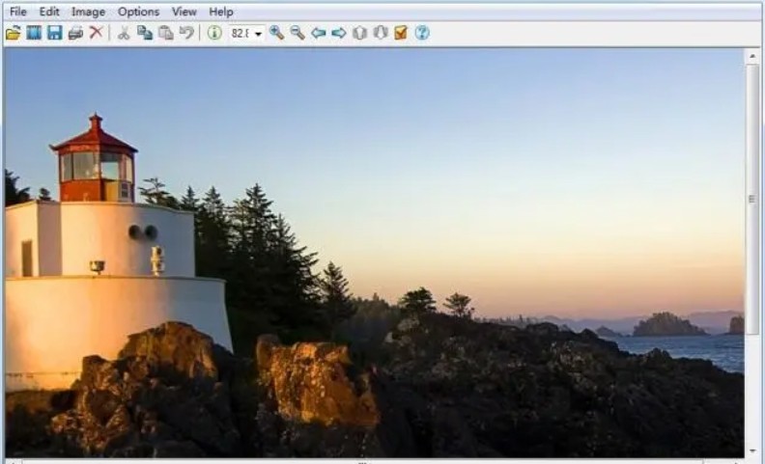Screen dimensions: 765x464
Task: Go to previous image with left arrow
Action: pos(318,33)
